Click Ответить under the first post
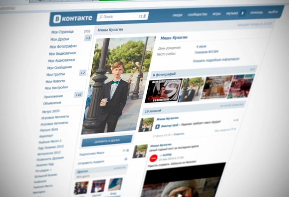 click(x=179, y=135)
